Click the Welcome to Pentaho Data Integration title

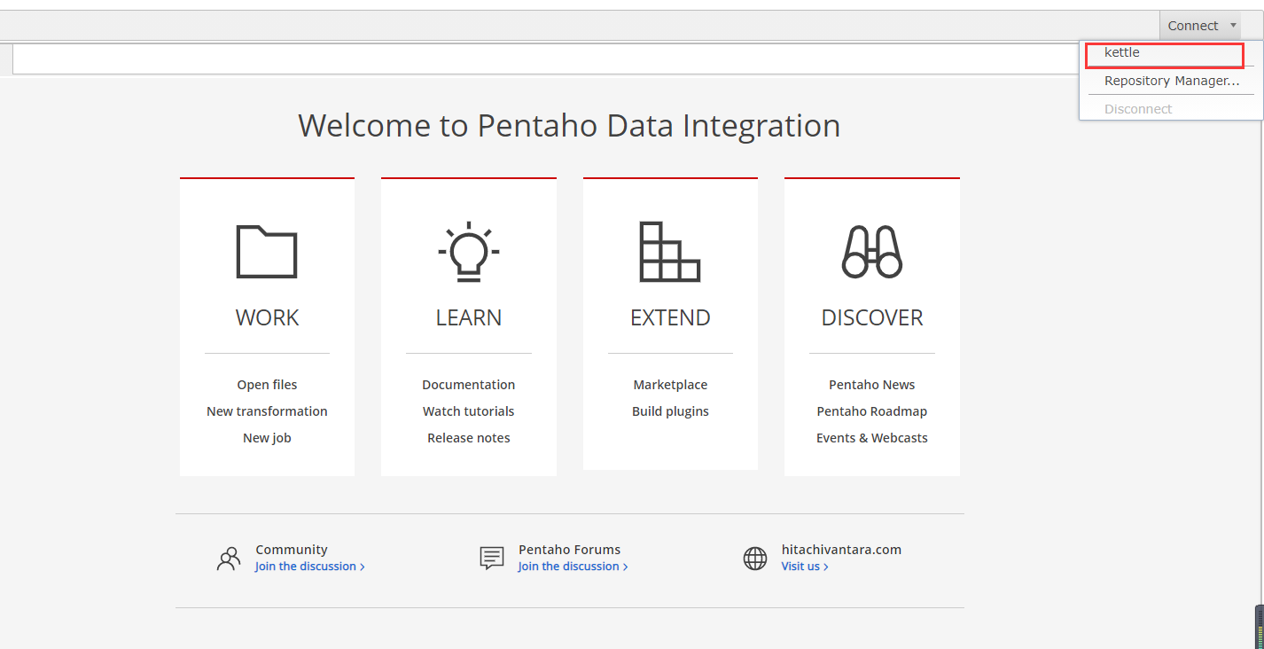[x=569, y=126]
